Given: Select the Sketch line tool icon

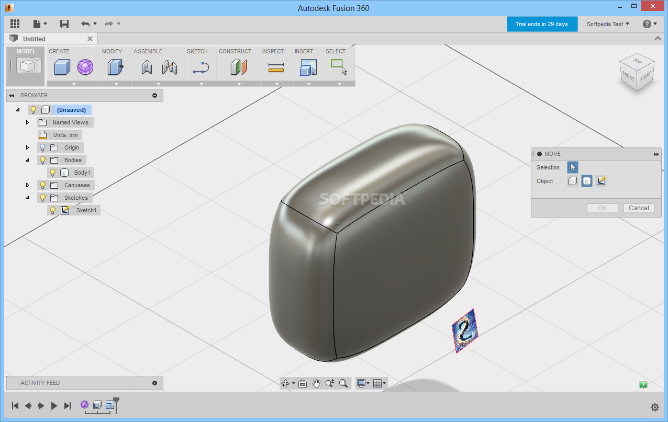Looking at the screenshot, I should 201,67.
